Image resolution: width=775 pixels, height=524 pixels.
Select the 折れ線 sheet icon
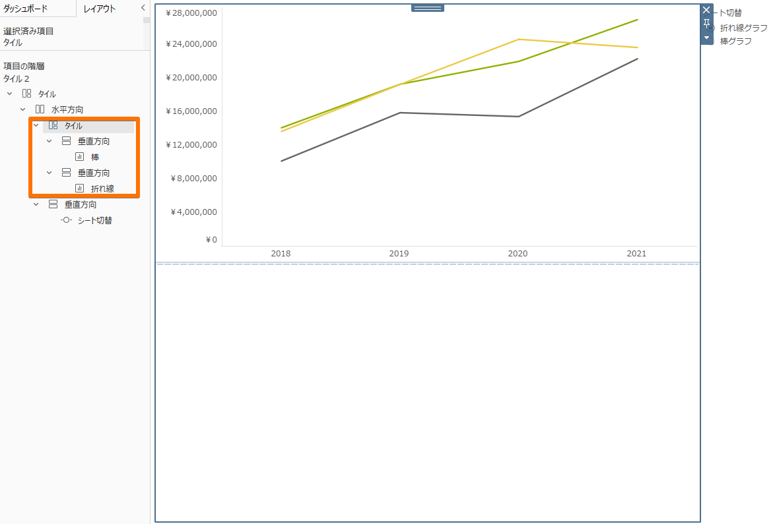80,189
